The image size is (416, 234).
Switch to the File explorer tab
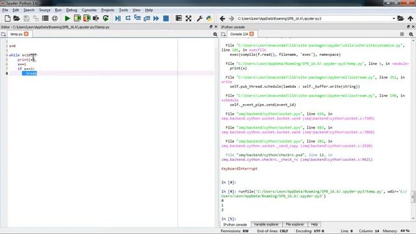(x=294, y=224)
